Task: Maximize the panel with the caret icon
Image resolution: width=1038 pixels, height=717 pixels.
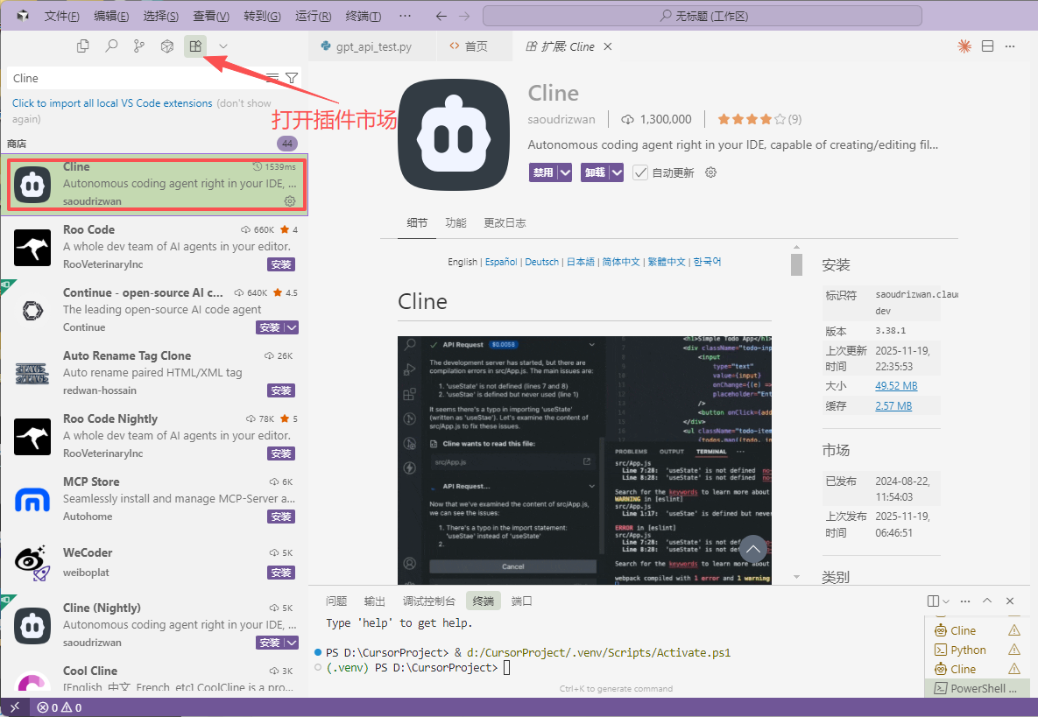Action: tap(987, 601)
